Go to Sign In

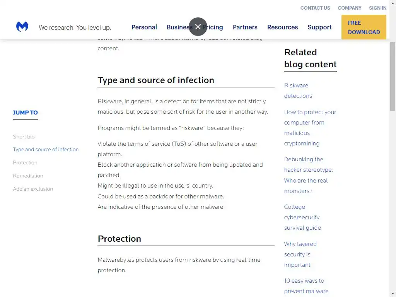[x=377, y=8]
